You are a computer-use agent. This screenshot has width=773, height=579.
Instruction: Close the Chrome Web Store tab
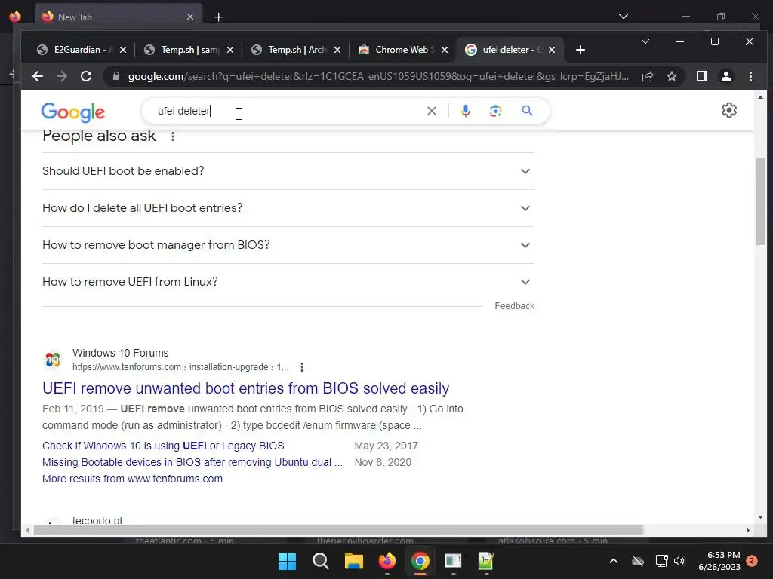[444, 50]
